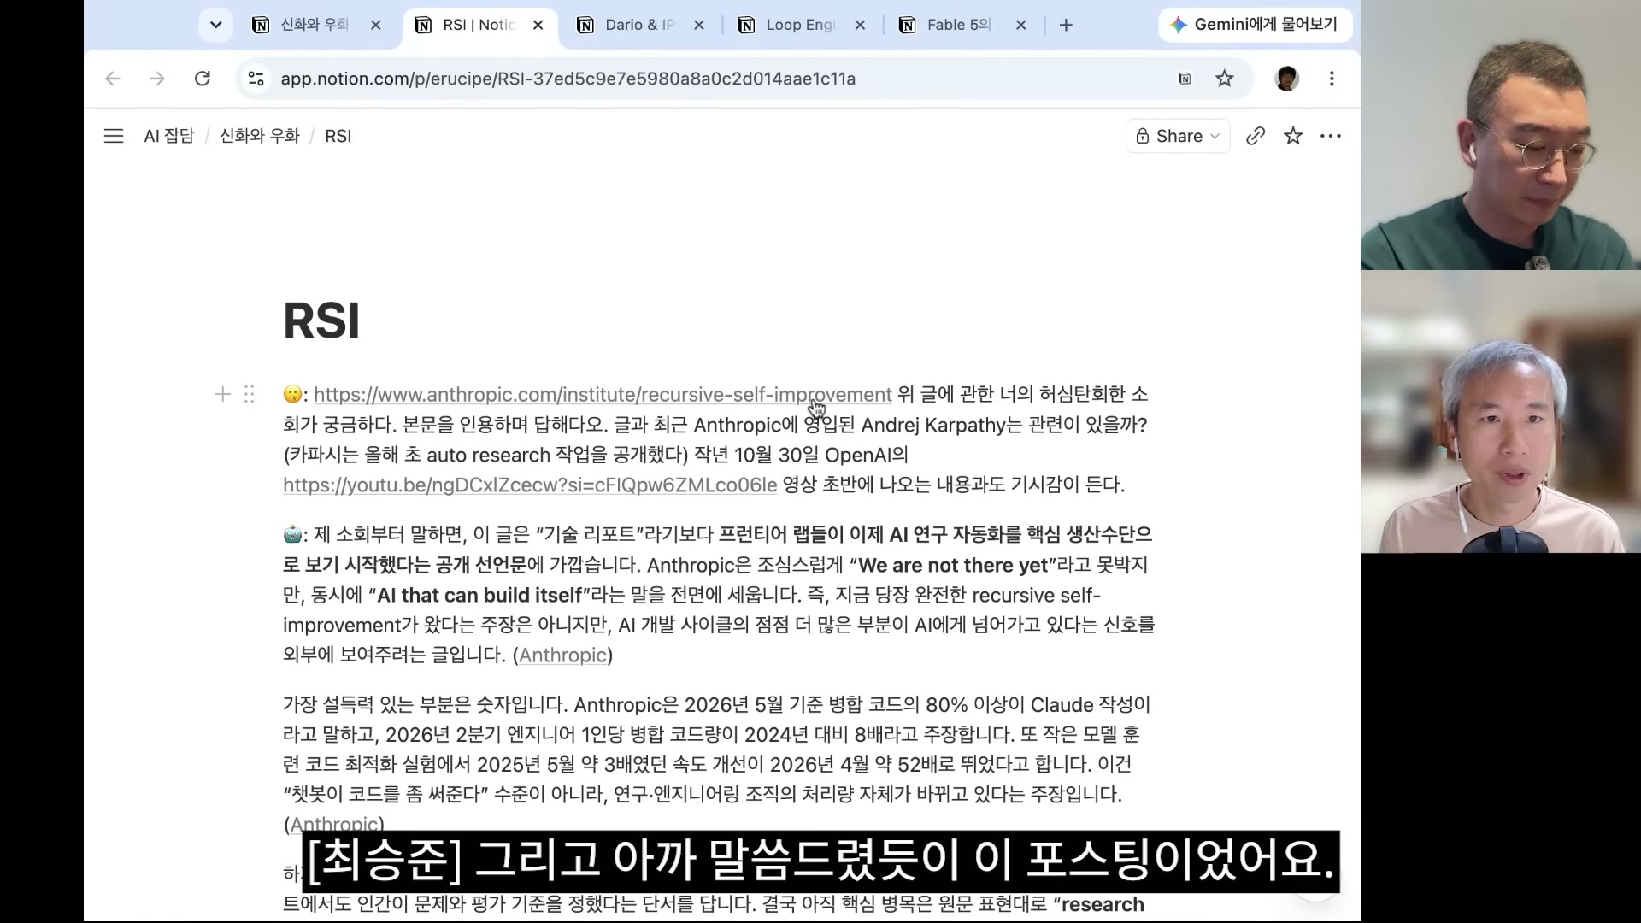
Task: Navigate to the 신화와 우화 breadcrumb
Action: coord(260,136)
